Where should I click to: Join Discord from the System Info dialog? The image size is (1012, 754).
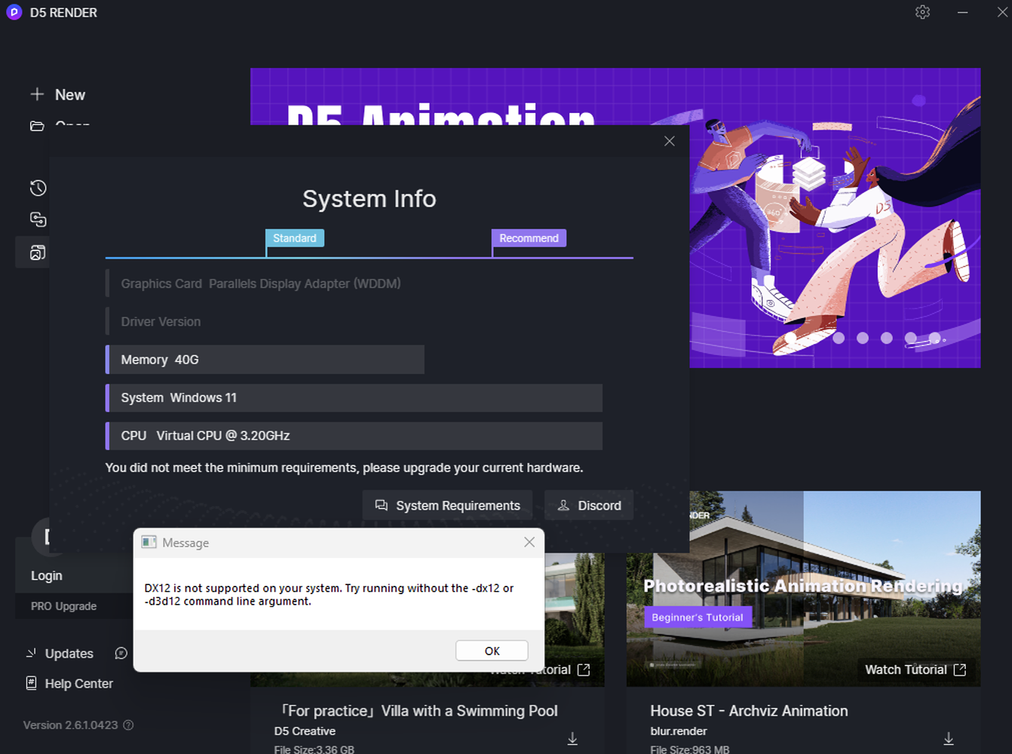[589, 505]
